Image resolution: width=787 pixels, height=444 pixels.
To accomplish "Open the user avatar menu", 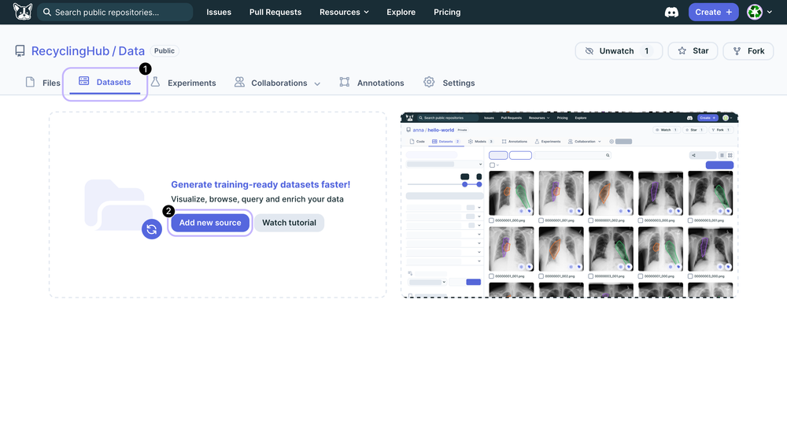I will (x=757, y=12).
